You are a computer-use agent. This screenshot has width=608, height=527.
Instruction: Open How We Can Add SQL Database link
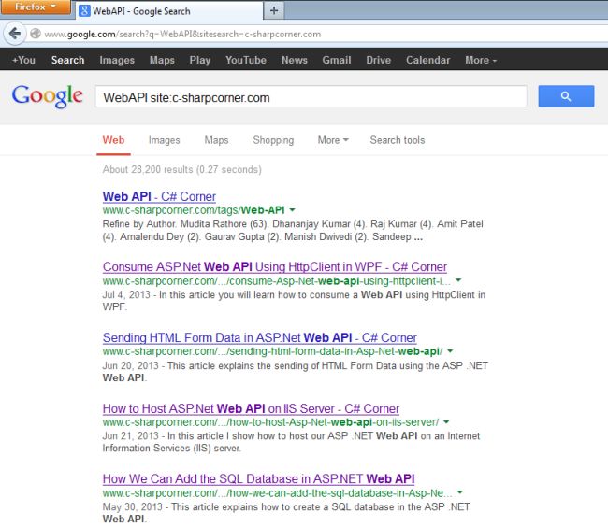tap(258, 479)
